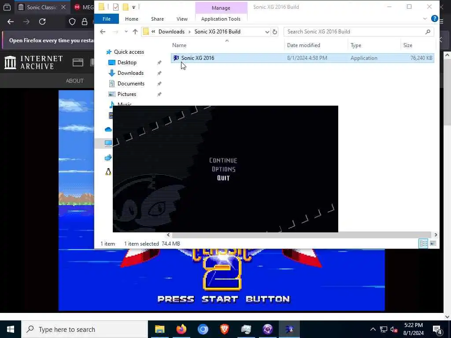
Task: Open the File menu tab
Action: point(107,19)
